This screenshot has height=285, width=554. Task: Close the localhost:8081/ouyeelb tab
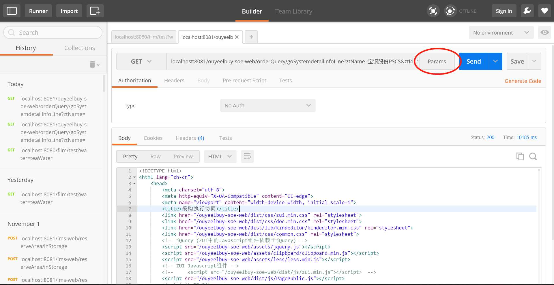click(237, 37)
